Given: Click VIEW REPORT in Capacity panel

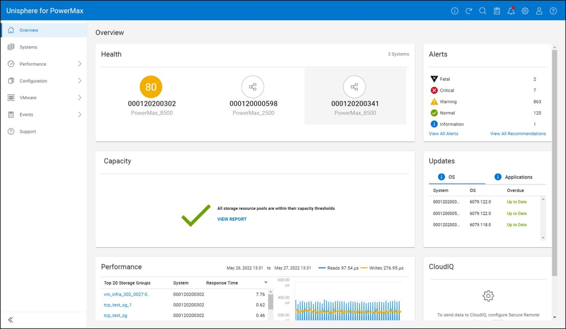Looking at the screenshot, I should (232, 219).
